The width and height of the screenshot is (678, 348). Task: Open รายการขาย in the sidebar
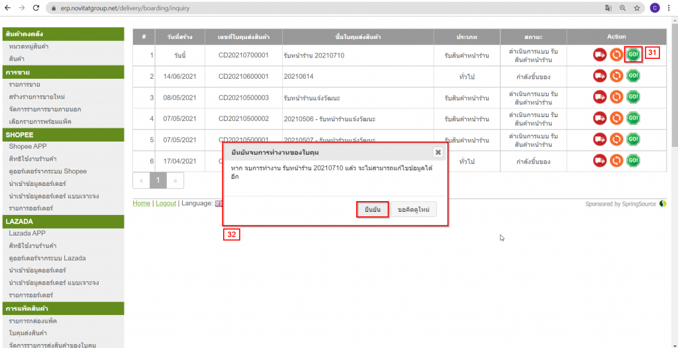tap(24, 85)
